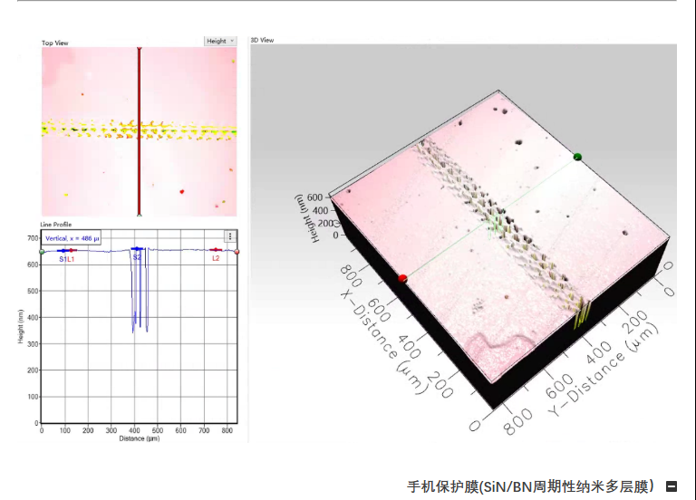Screen dimensions: 696x500
Task: Select the red L1 marker on the profile
Action: pyautogui.click(x=72, y=251)
